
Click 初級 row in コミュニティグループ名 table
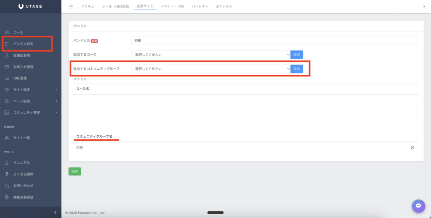point(246,148)
